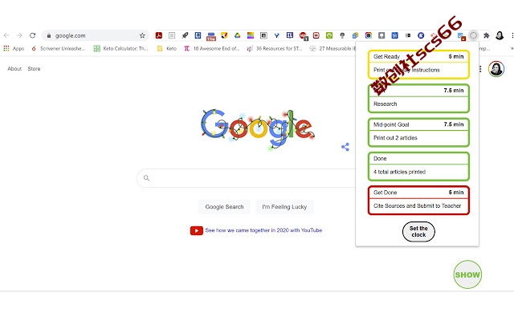
Task: Click the blue V extension icon
Action: (276, 35)
